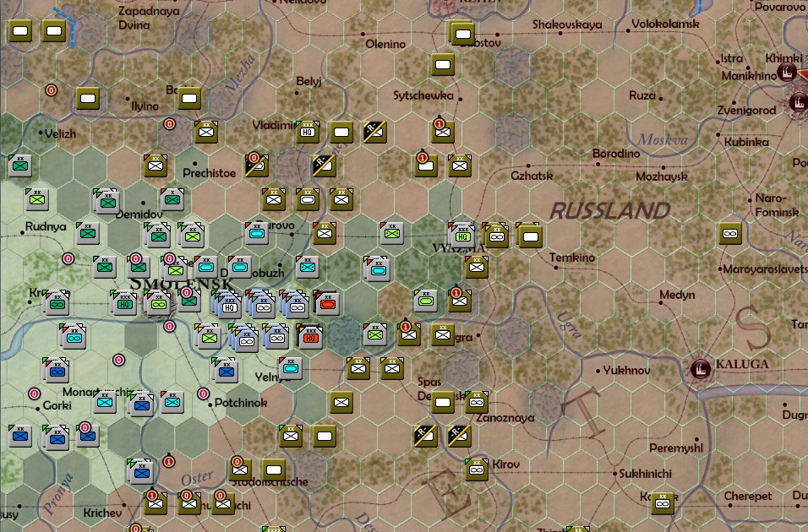Select the light green infantry above Rudnya
Screen dimensions: 808x532
click(37, 200)
